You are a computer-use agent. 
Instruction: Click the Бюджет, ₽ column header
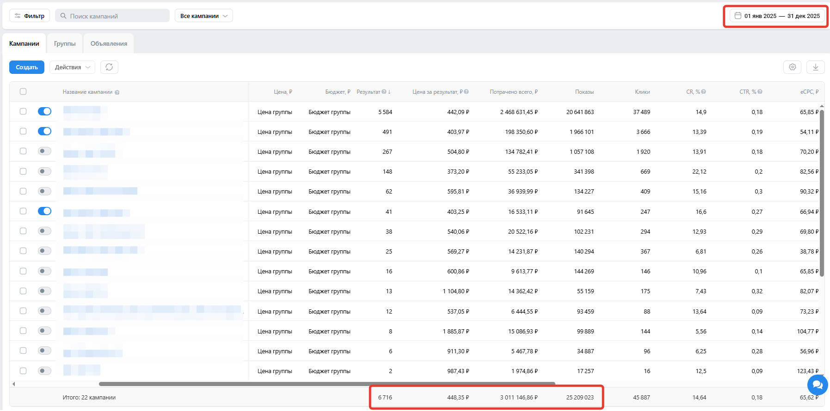point(338,92)
